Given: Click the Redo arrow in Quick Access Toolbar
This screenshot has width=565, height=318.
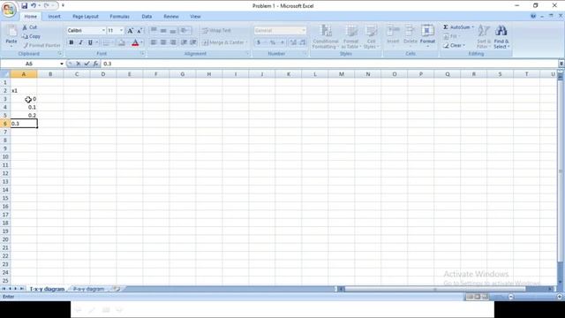Looking at the screenshot, I should (47, 6).
